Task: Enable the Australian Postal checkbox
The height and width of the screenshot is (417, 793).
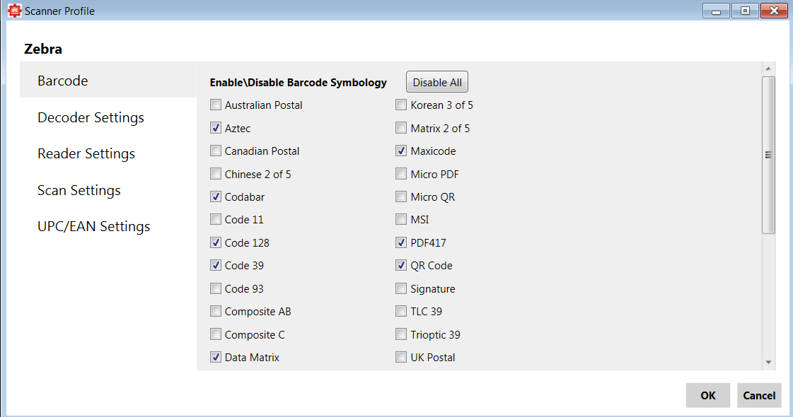Action: tap(216, 105)
